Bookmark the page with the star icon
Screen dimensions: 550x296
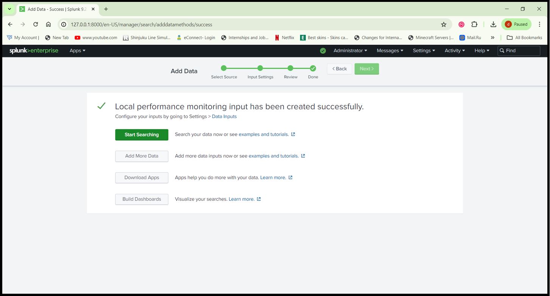tap(443, 24)
